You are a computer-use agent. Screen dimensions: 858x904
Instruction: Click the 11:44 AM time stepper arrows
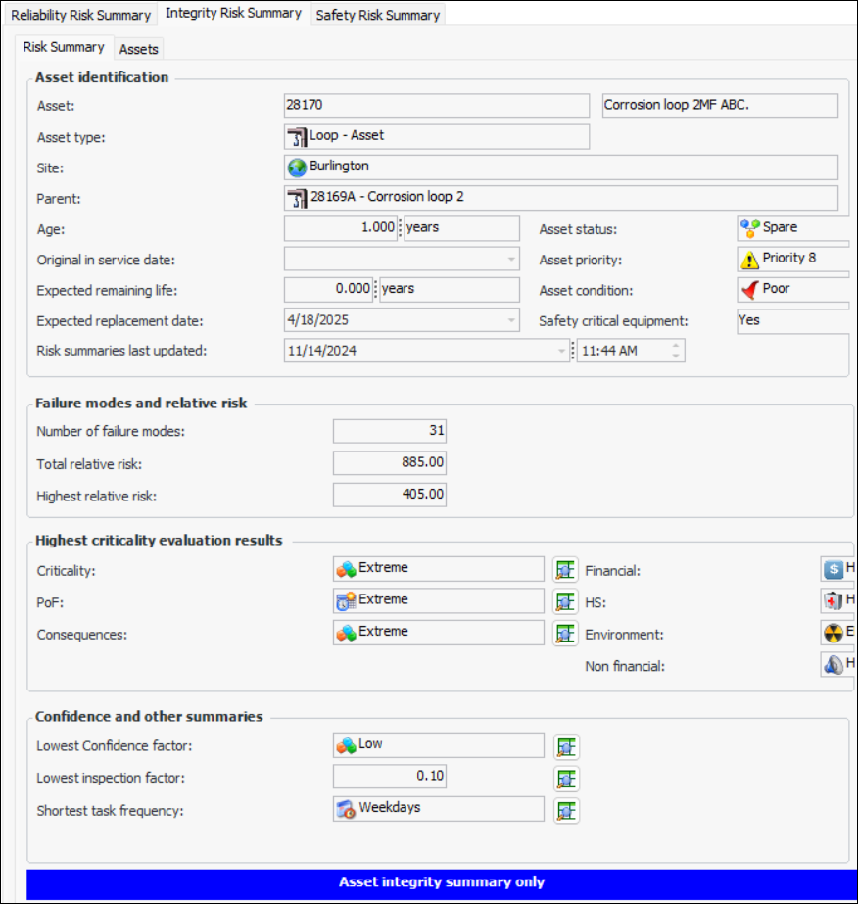tap(676, 351)
